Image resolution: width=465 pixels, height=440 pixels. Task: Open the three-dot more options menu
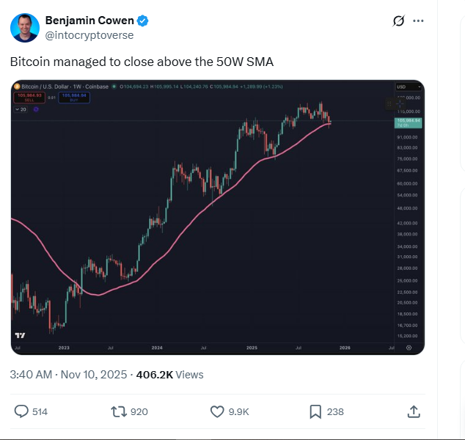419,21
